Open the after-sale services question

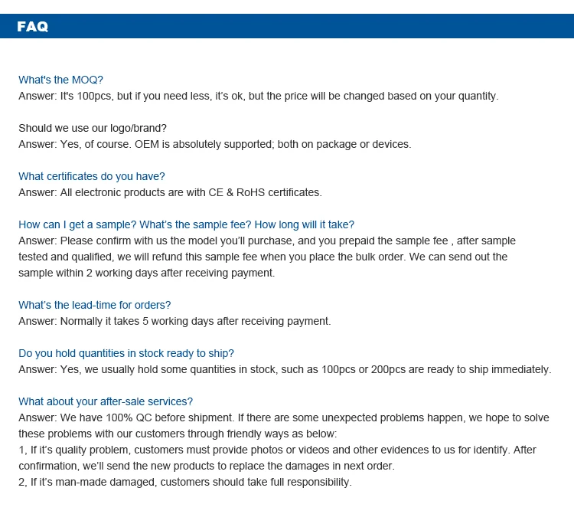106,401
